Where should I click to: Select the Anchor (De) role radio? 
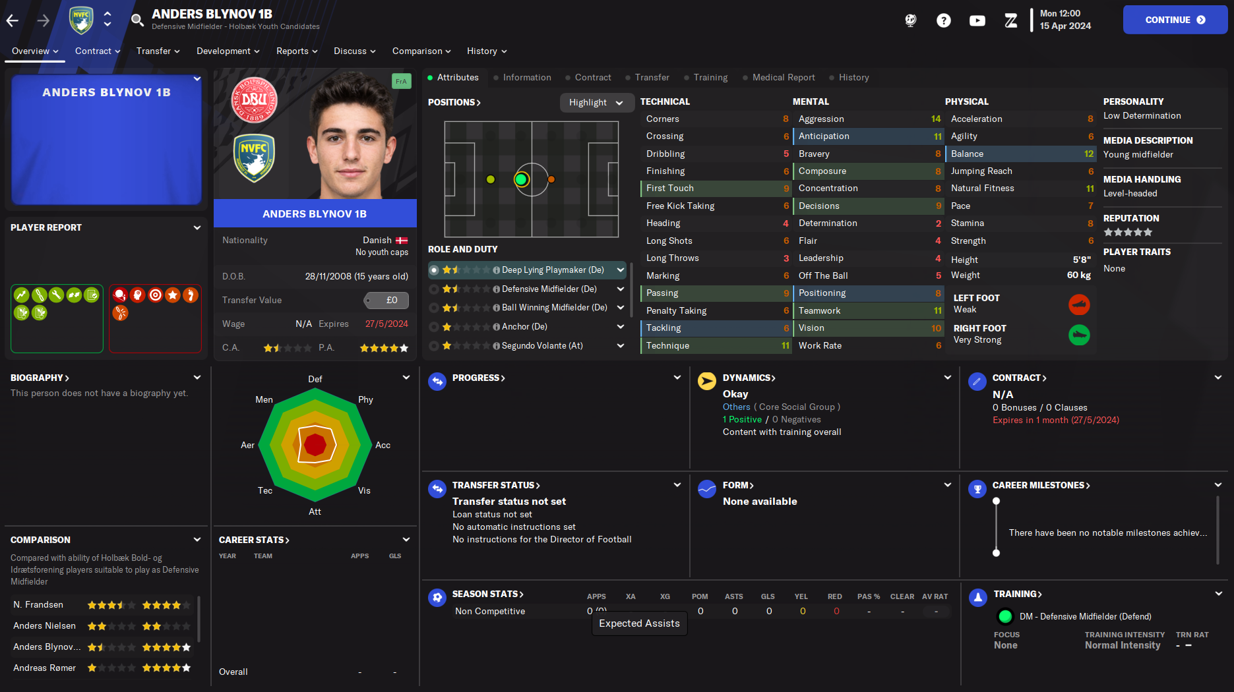(434, 327)
